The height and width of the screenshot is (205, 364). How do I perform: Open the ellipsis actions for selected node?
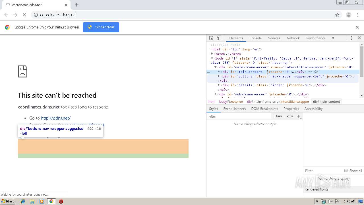(208, 72)
